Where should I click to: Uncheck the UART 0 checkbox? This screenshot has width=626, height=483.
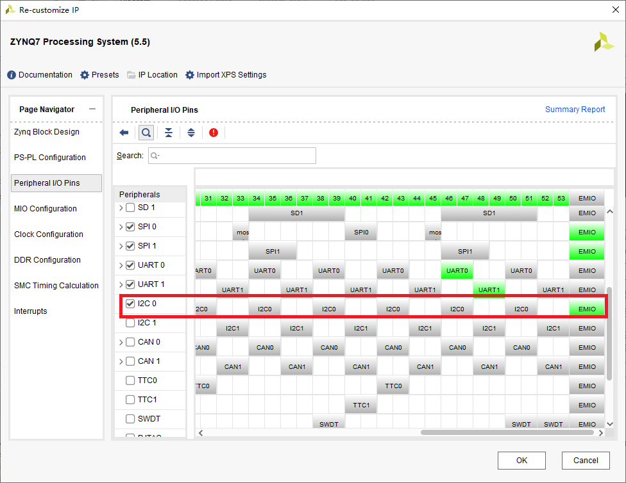[130, 265]
